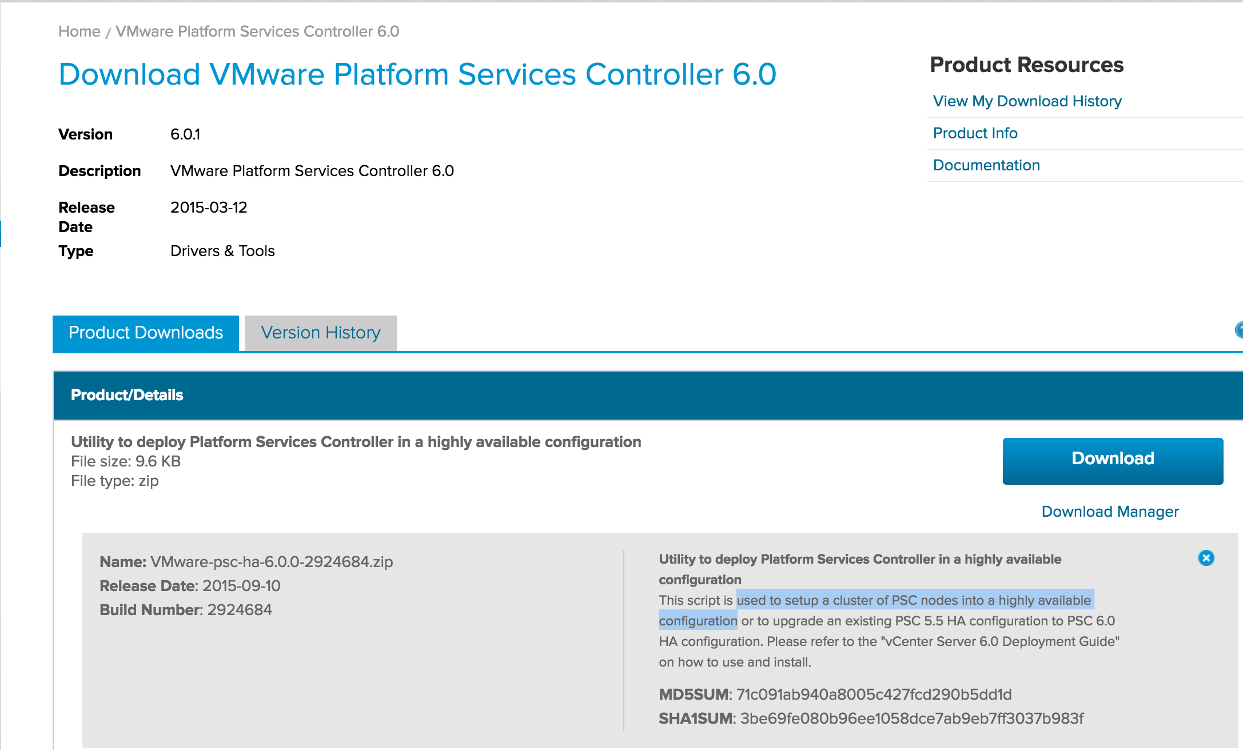Select the Product Downloads tab
Screen dimensions: 1243x750
pos(146,333)
